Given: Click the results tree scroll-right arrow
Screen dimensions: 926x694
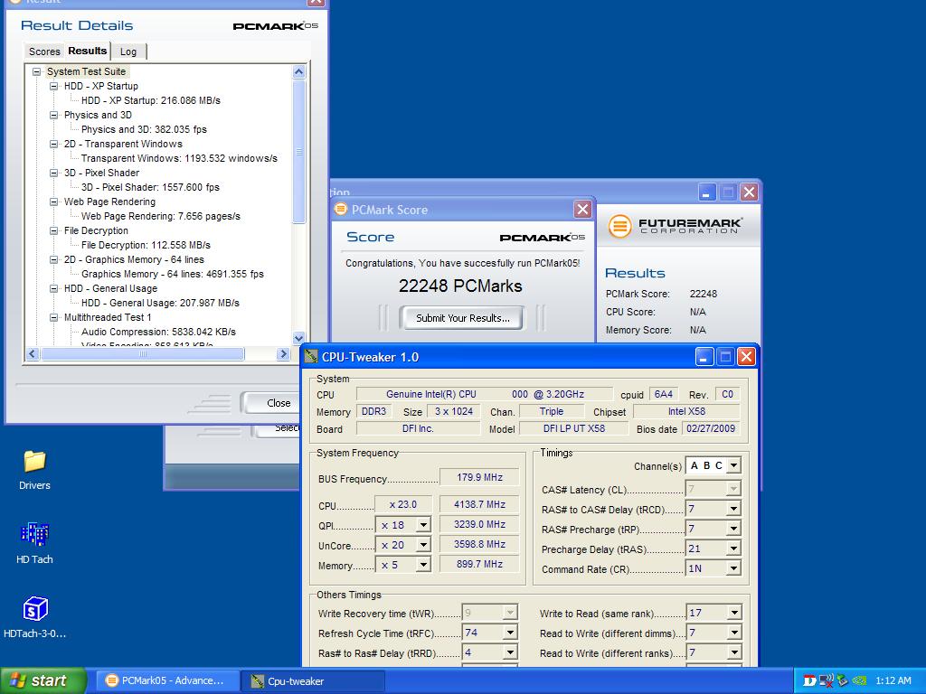Looking at the screenshot, I should coord(283,353).
